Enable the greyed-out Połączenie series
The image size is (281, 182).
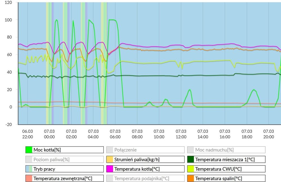point(145,150)
